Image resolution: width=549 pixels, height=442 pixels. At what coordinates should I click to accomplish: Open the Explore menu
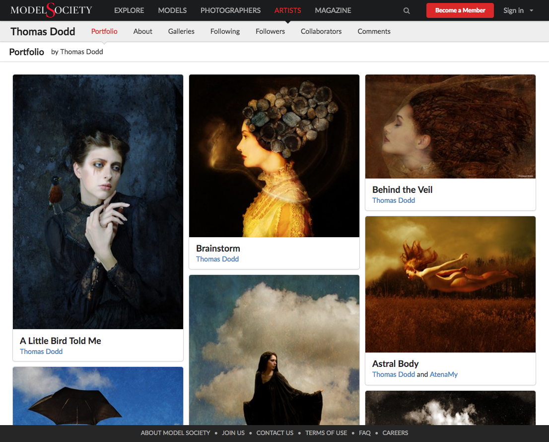(x=129, y=10)
